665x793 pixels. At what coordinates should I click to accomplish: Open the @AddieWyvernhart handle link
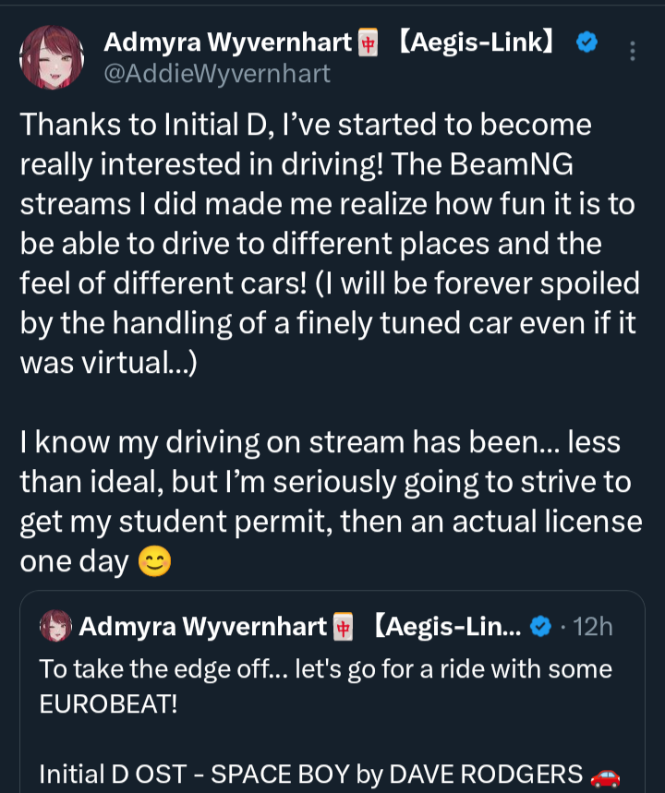(217, 74)
